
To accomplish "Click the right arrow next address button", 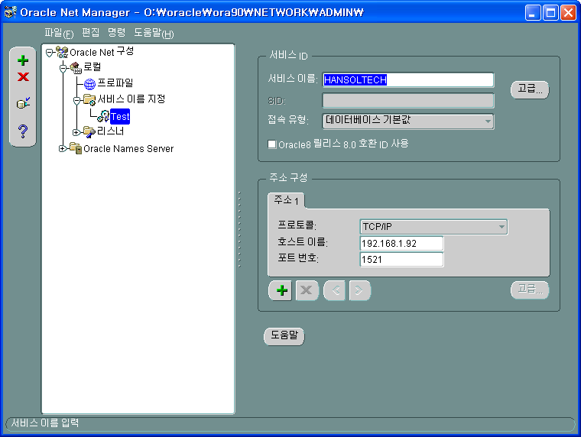I will [x=359, y=290].
